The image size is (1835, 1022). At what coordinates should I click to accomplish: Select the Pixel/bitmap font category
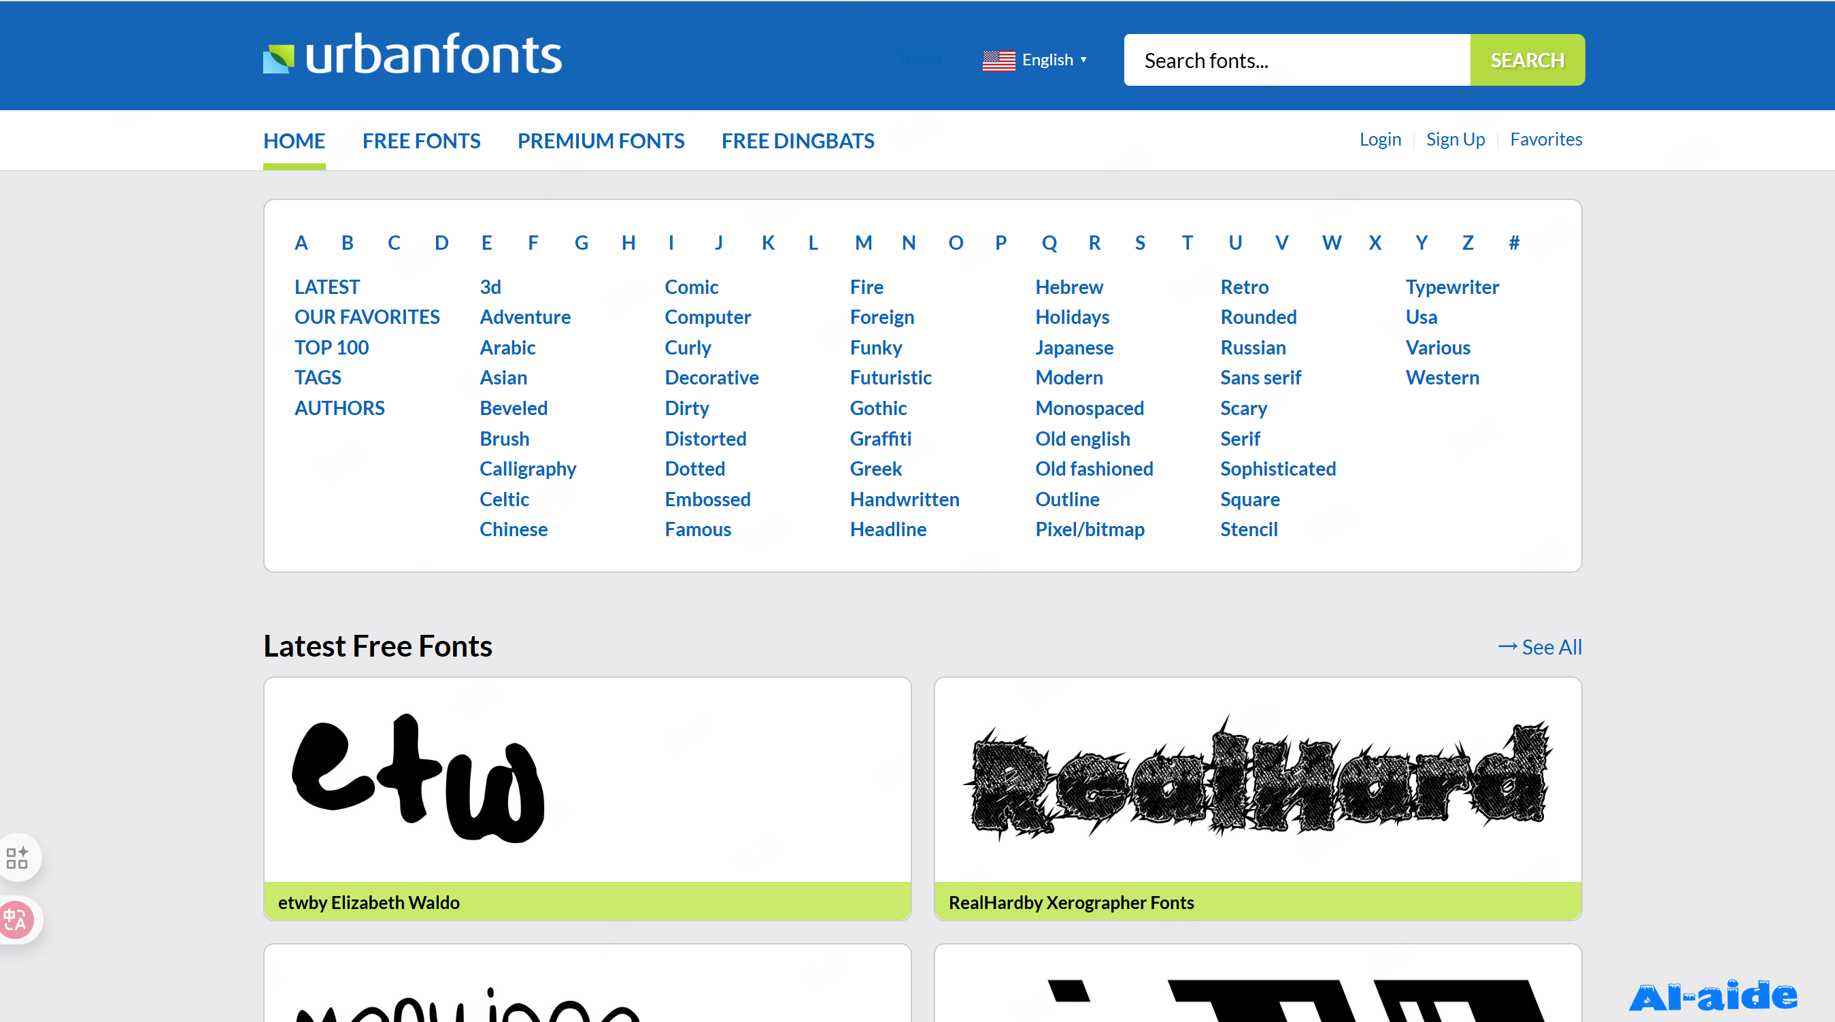tap(1090, 529)
